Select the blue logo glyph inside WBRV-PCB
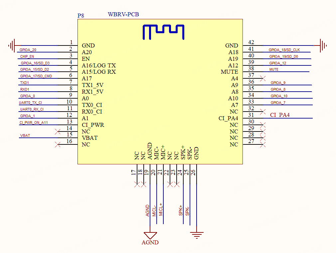336x253 pixels. 163,32
